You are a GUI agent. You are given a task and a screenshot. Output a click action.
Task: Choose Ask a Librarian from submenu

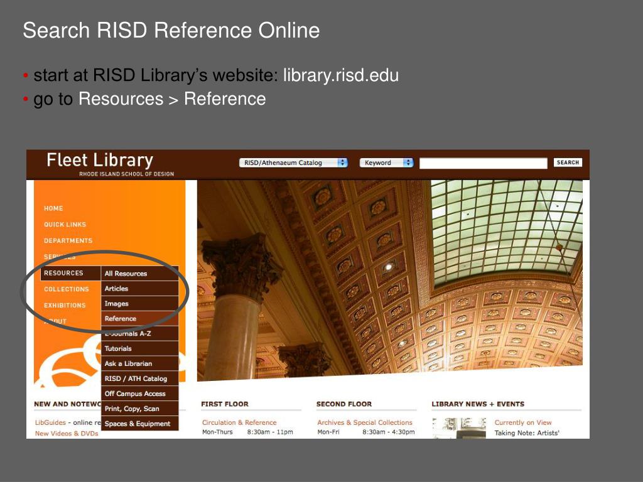tap(139, 363)
